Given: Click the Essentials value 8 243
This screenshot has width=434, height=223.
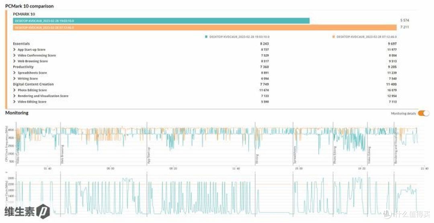Looking at the screenshot, I should tap(264, 44).
